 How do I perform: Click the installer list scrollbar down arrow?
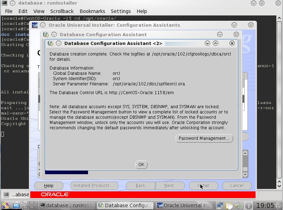(245, 174)
